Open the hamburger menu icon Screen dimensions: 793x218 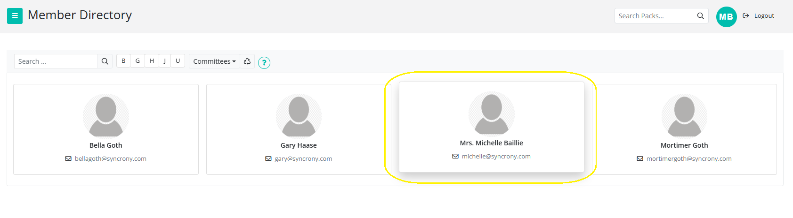pos(15,16)
